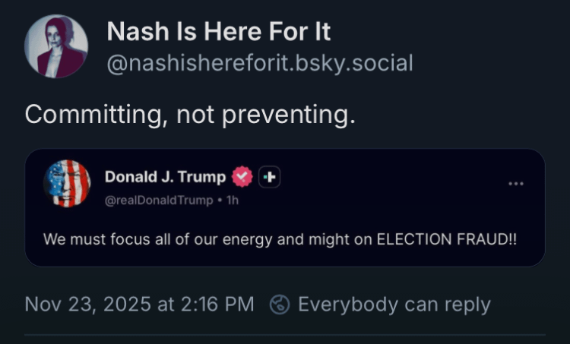
Task: Click the "2:16 PM" post time
Action: pos(216,305)
